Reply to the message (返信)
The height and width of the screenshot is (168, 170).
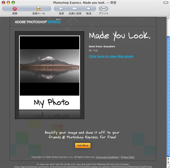pos(61,9)
